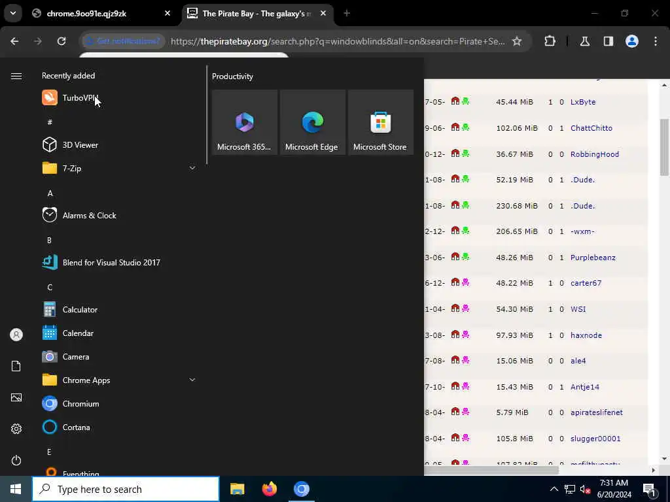Screen dimensions: 670x502
Task: Open Chromium from taskbar
Action: [301, 489]
